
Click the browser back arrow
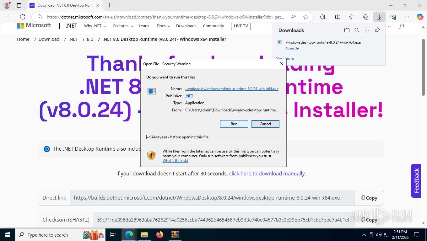click(9, 17)
